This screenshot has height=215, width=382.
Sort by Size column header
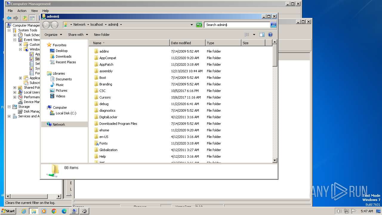point(253,43)
